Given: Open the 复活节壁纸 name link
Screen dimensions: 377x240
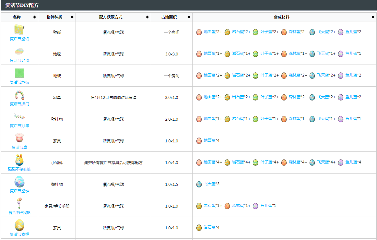Looking at the screenshot, I should tap(19, 39).
